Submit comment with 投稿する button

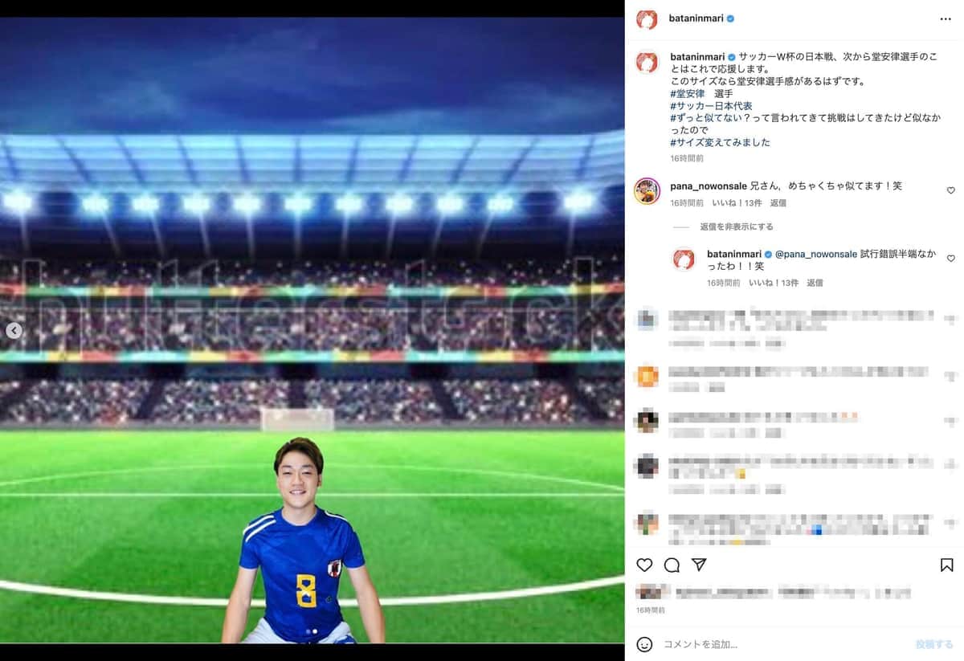pyautogui.click(x=933, y=644)
